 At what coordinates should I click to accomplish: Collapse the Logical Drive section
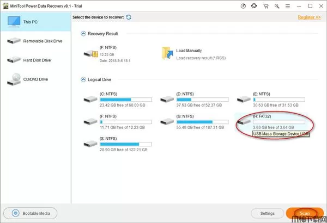coord(83,79)
